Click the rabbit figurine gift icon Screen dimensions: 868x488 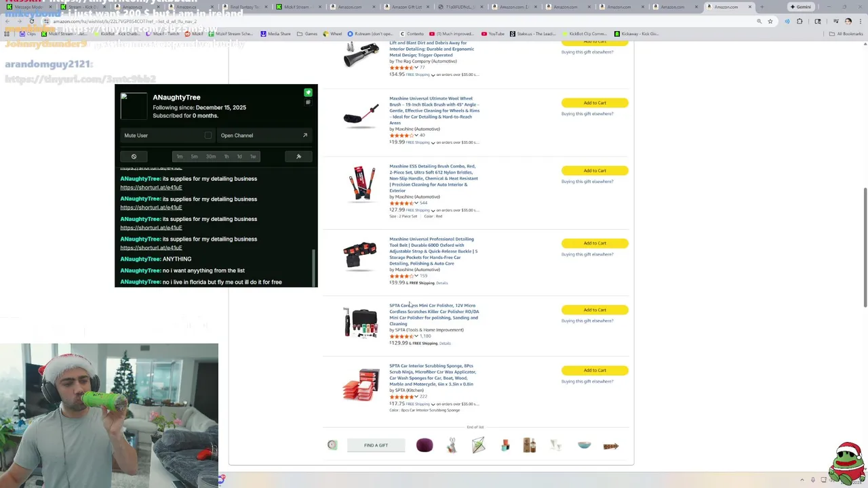pos(452,445)
